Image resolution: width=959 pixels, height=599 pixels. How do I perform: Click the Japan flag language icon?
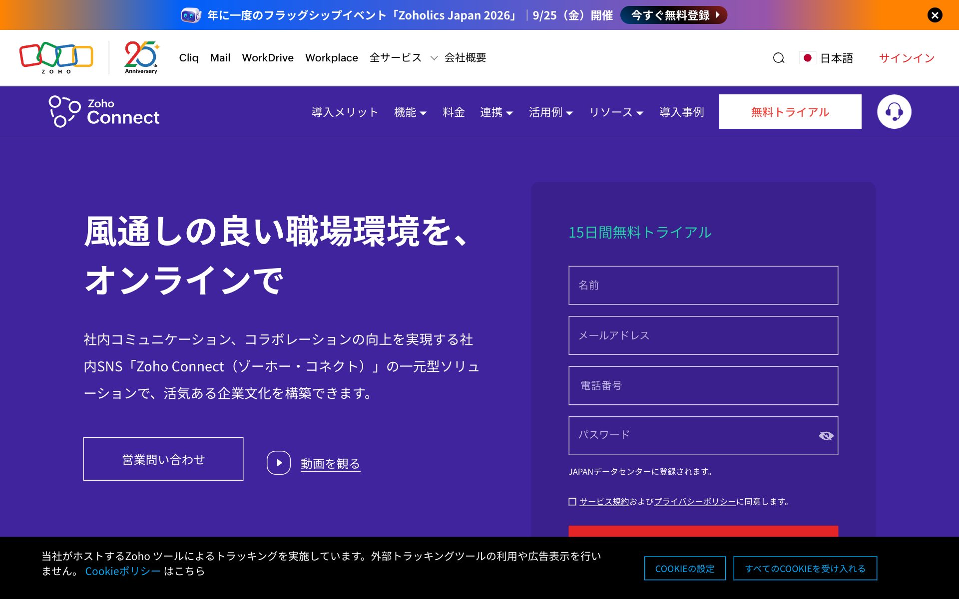(807, 58)
